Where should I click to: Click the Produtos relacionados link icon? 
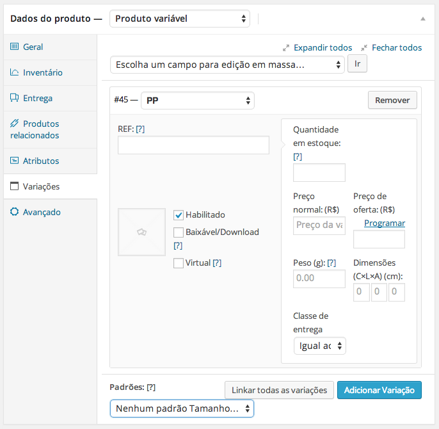pos(15,124)
